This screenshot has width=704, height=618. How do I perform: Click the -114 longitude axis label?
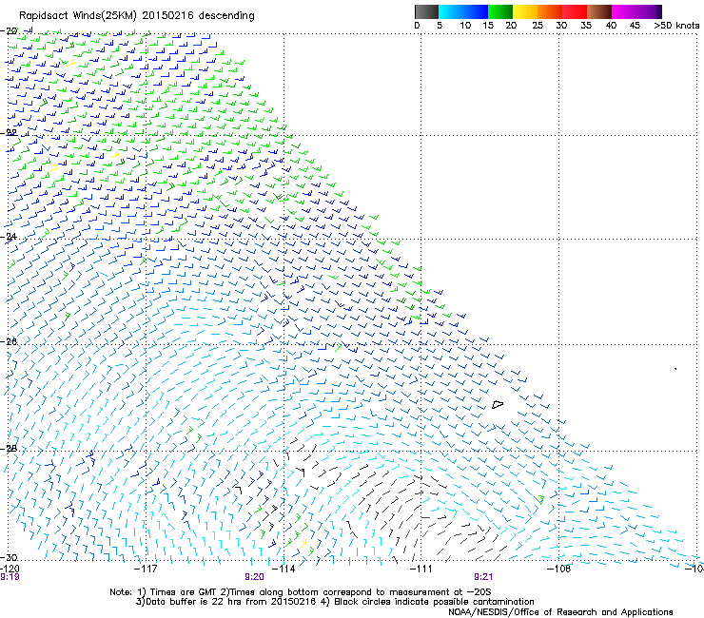[284, 569]
